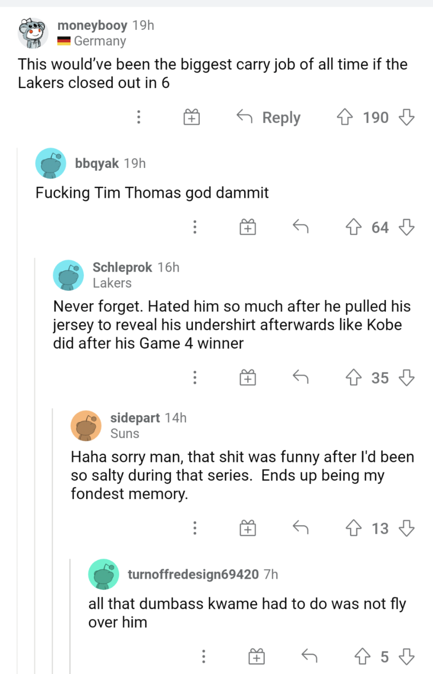Upvote moneybooy's top comment
Viewport: 433px width, 674px height.
click(x=345, y=117)
